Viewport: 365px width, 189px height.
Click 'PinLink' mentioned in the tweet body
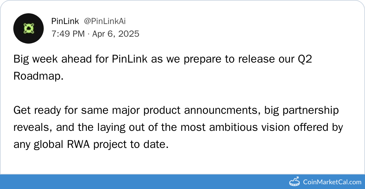tap(130, 59)
